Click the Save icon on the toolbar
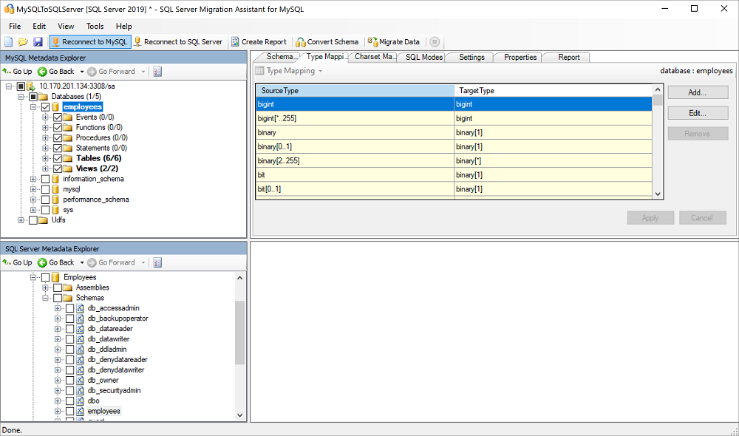739x436 pixels. 38,42
